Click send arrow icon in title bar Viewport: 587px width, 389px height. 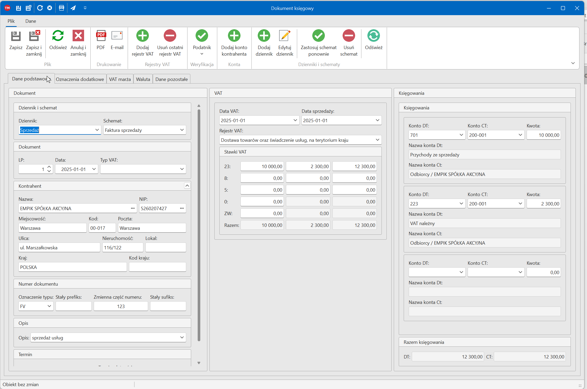[x=73, y=8]
